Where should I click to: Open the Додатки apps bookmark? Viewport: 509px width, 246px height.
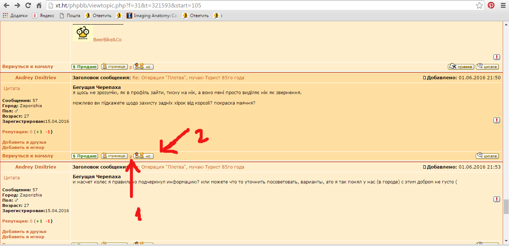point(16,16)
